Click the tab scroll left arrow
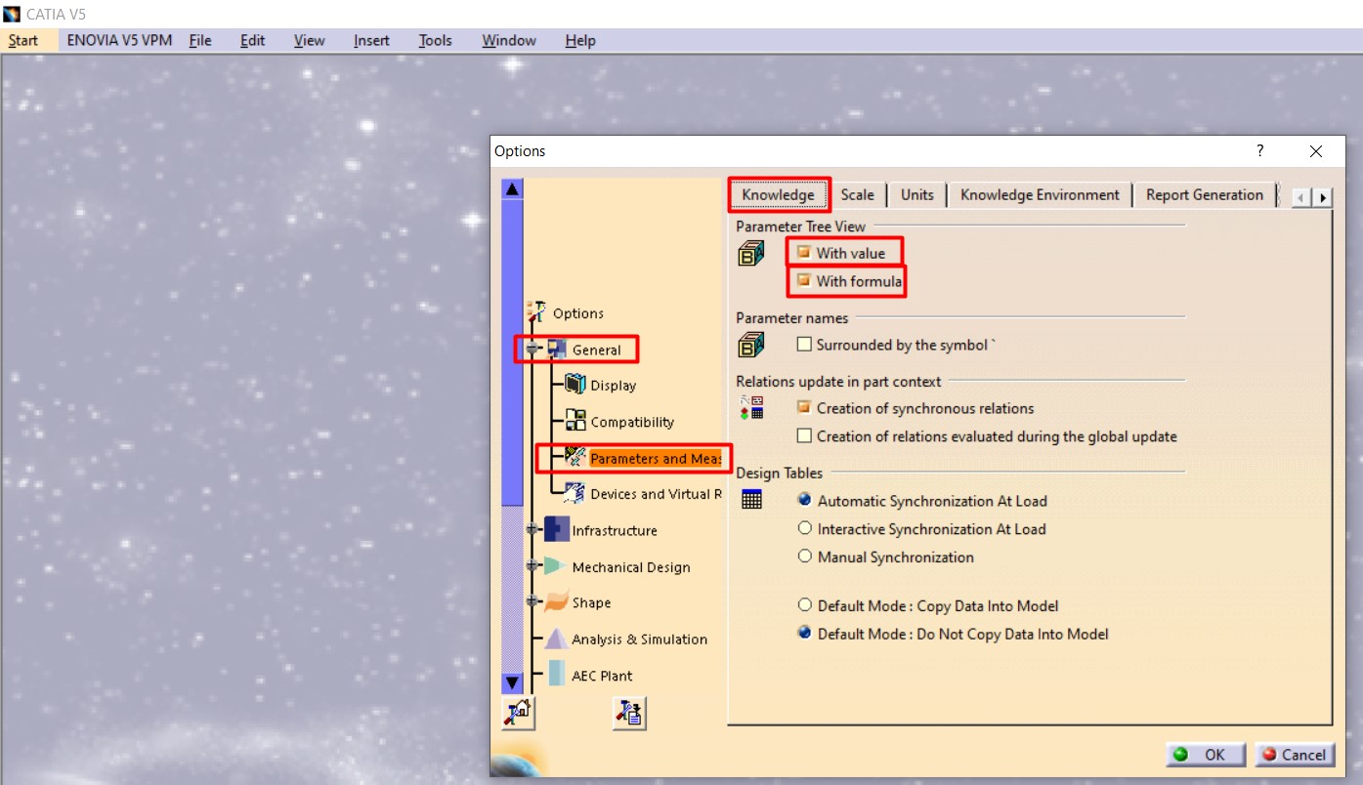Screen dimensions: 1363x785 click(x=1301, y=197)
